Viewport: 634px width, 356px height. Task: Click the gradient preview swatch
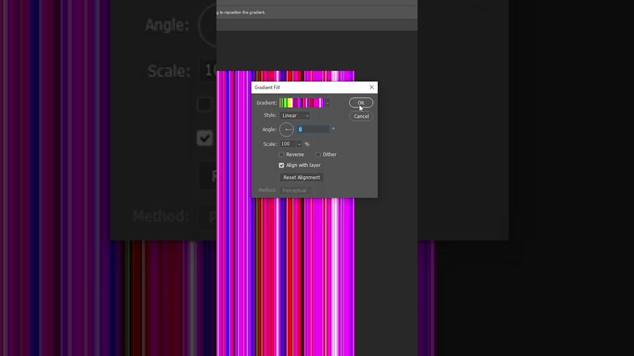pos(302,103)
